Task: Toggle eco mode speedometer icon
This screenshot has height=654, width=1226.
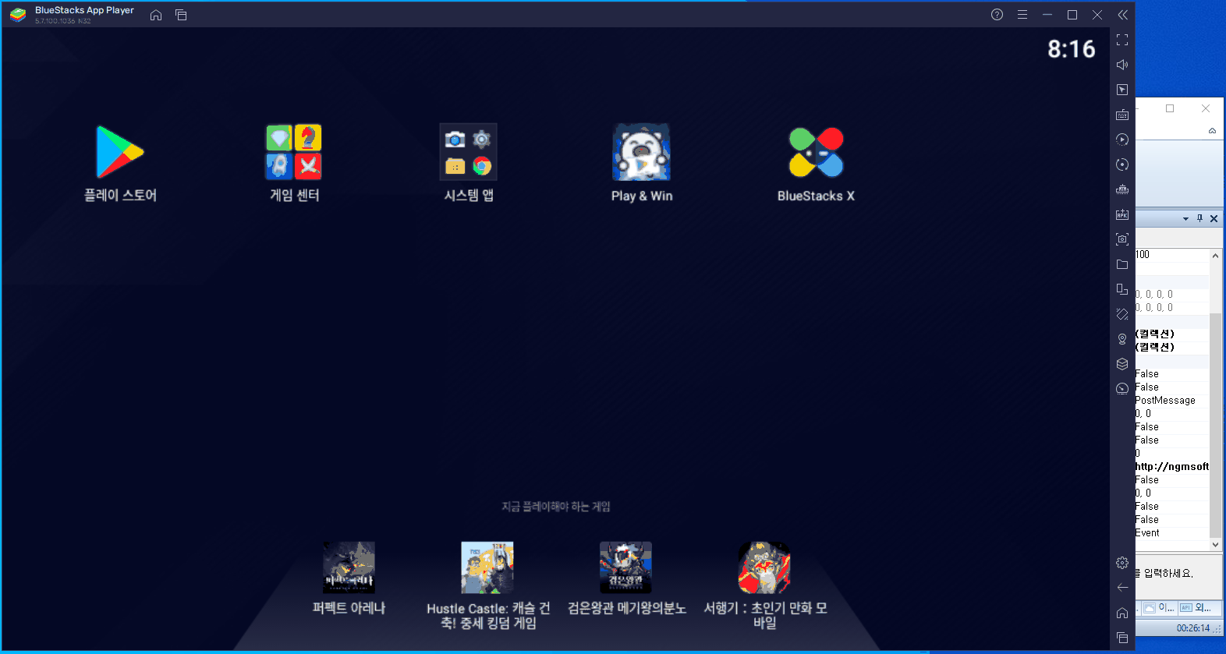Action: click(x=1122, y=389)
